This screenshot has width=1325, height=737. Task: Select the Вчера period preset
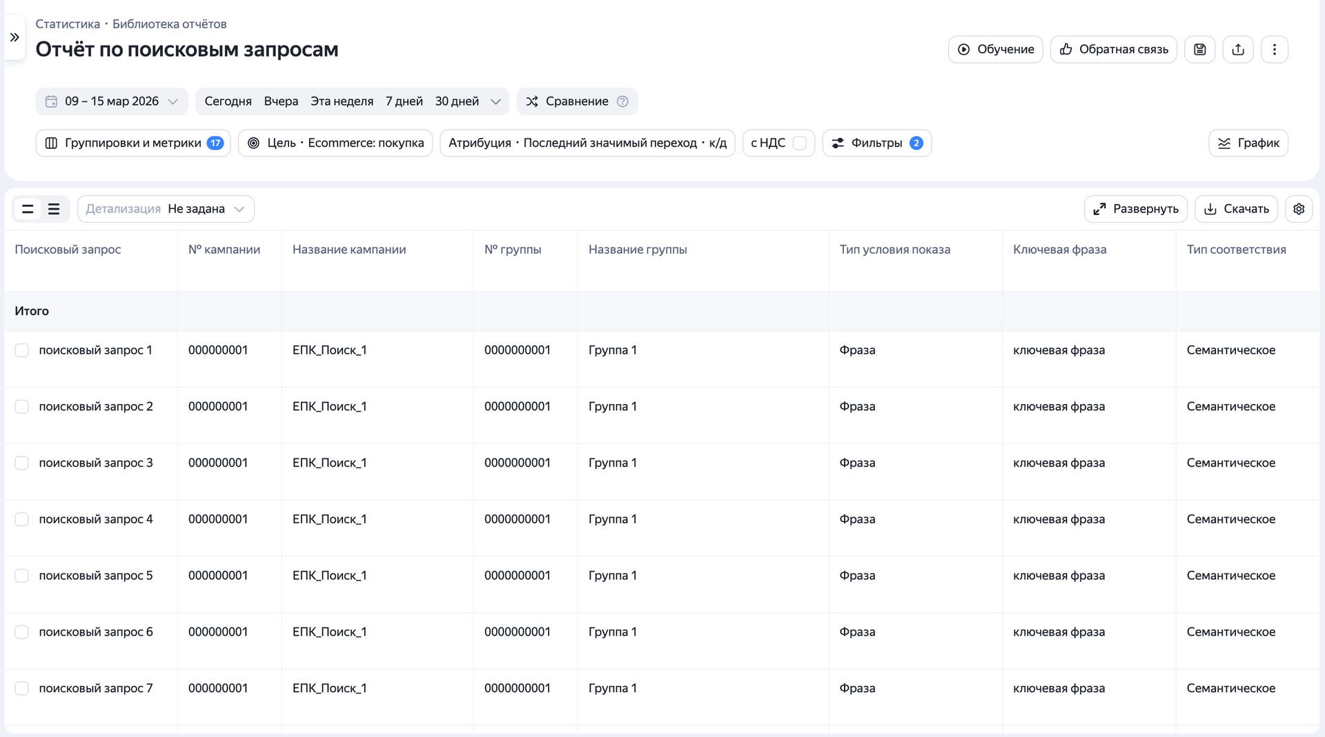pyautogui.click(x=281, y=101)
